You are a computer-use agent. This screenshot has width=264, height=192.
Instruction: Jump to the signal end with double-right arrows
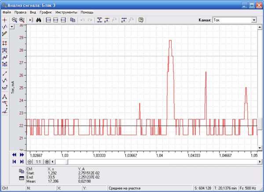(x=22, y=155)
